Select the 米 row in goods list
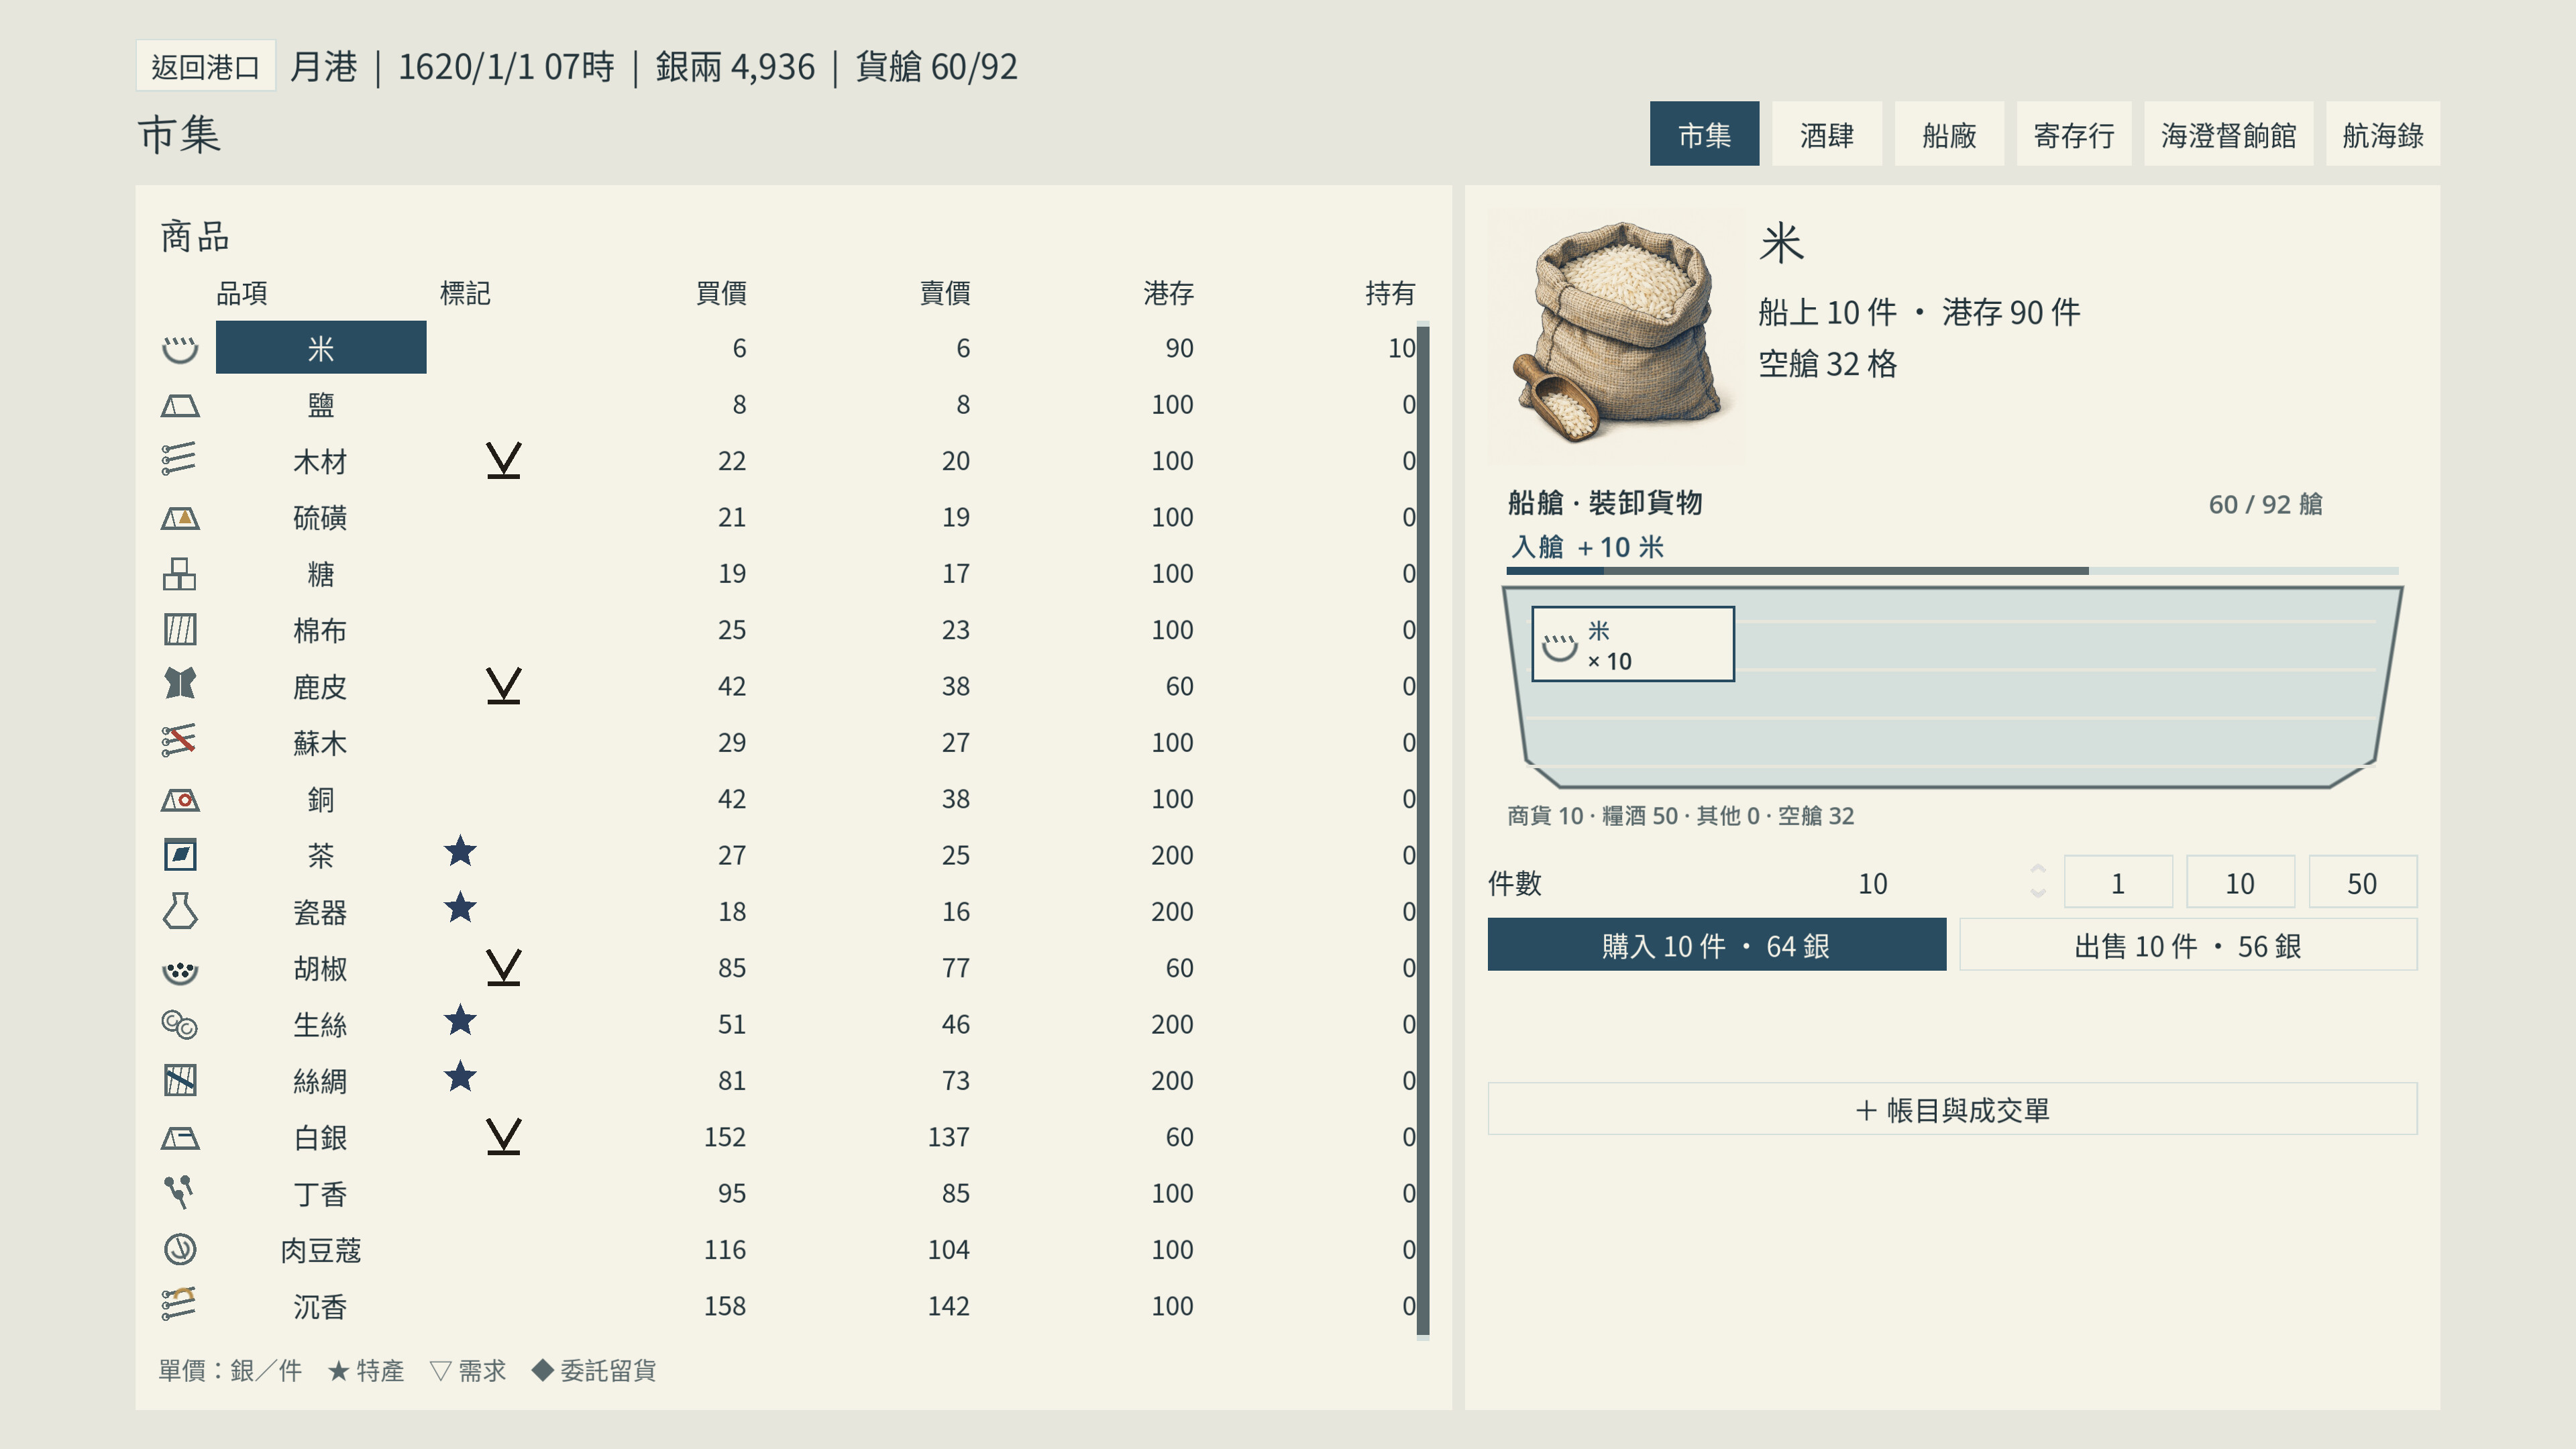Image resolution: width=2576 pixels, height=1449 pixels. pyautogui.click(x=321, y=347)
